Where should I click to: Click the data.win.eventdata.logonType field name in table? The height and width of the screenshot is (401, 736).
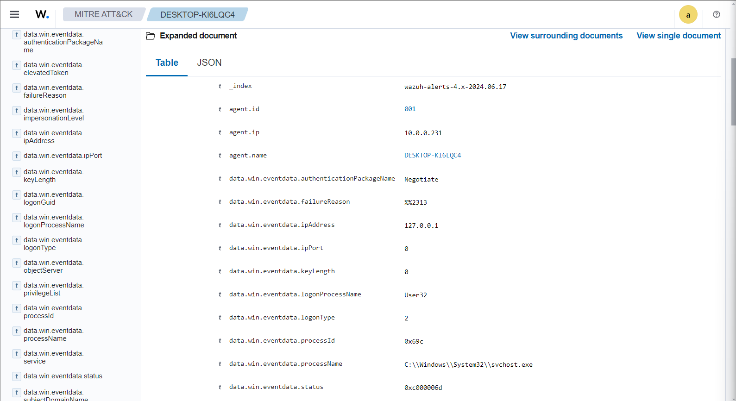tap(282, 318)
